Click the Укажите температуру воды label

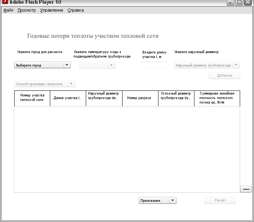coord(102,54)
